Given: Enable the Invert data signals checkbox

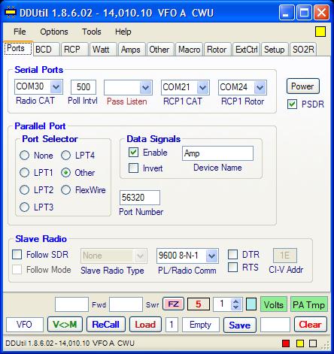Looking at the screenshot, I should click(133, 168).
